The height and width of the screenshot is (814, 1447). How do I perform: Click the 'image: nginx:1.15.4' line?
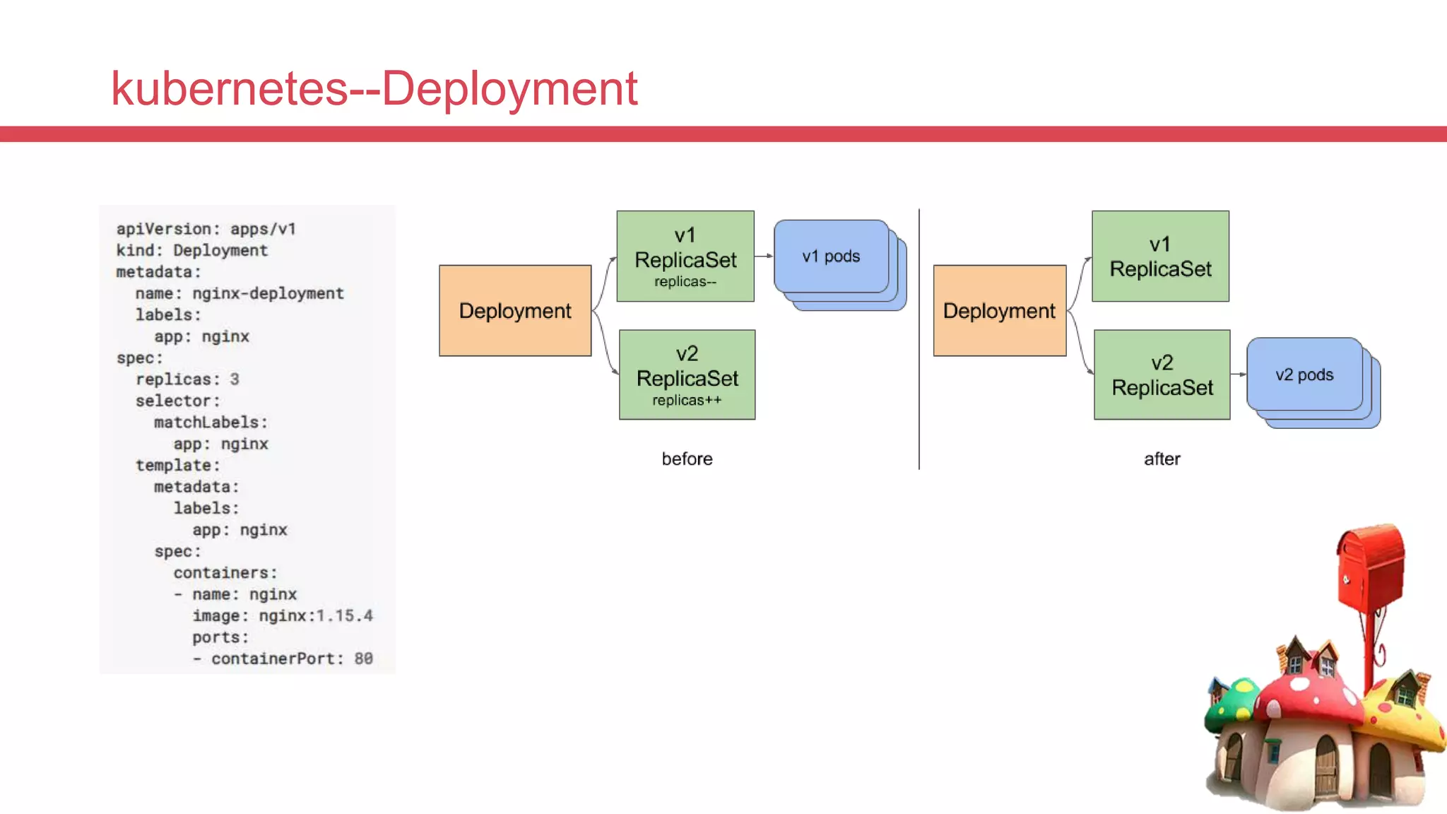pos(283,616)
